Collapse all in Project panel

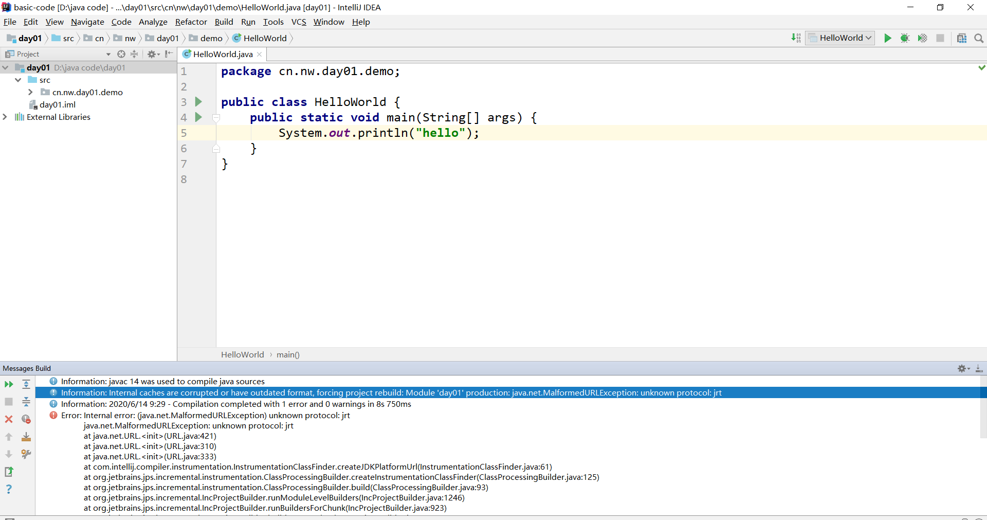tap(134, 54)
